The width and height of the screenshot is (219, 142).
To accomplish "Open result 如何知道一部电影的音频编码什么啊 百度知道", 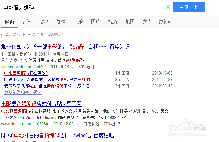I will (x=65, y=47).
